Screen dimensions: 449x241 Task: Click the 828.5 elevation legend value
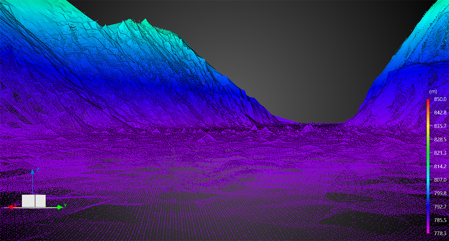point(440,140)
